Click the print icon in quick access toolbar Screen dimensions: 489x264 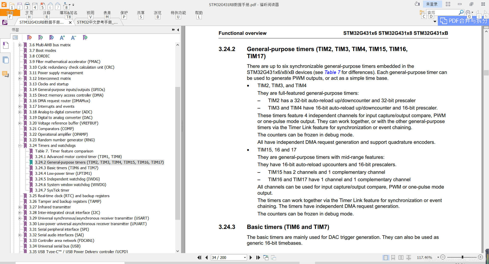[x=27, y=4]
